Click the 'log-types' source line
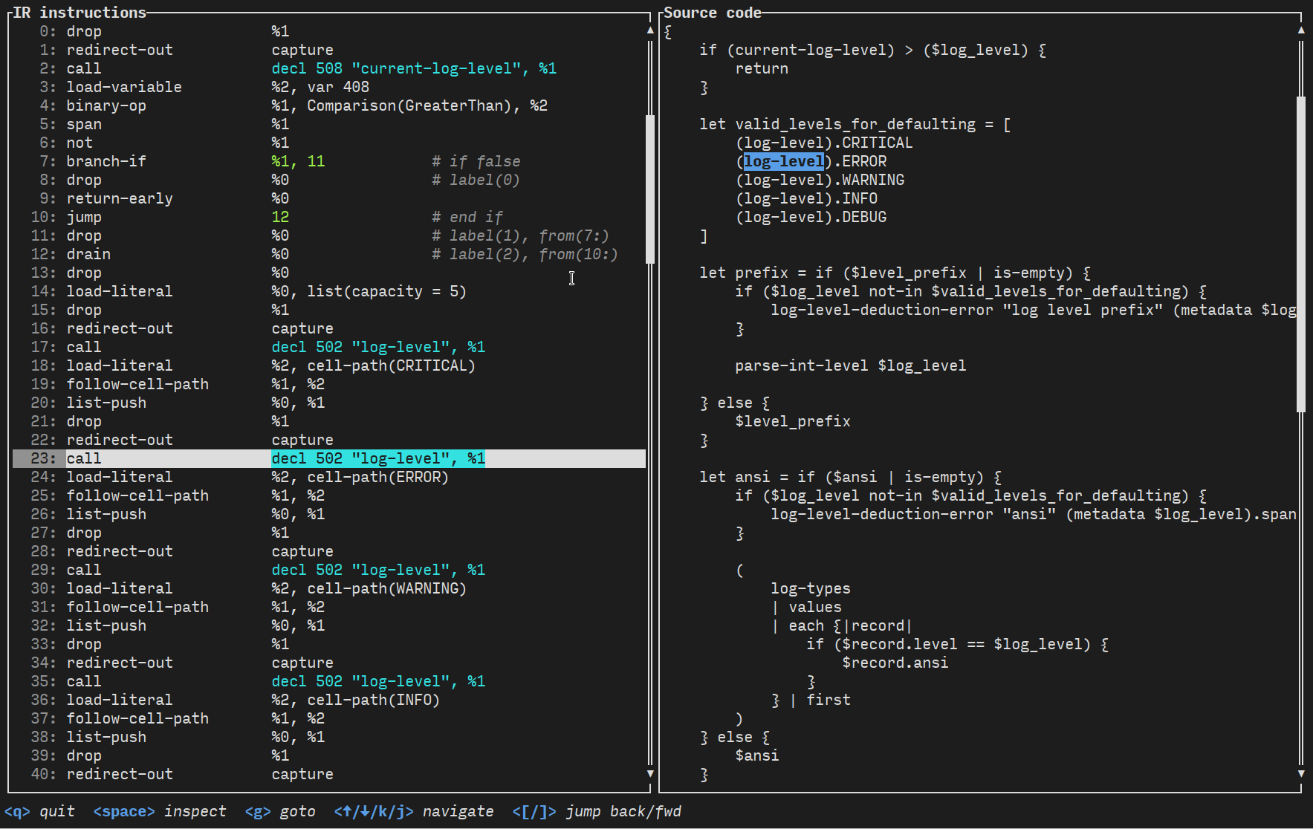The width and height of the screenshot is (1313, 829). [x=811, y=588]
